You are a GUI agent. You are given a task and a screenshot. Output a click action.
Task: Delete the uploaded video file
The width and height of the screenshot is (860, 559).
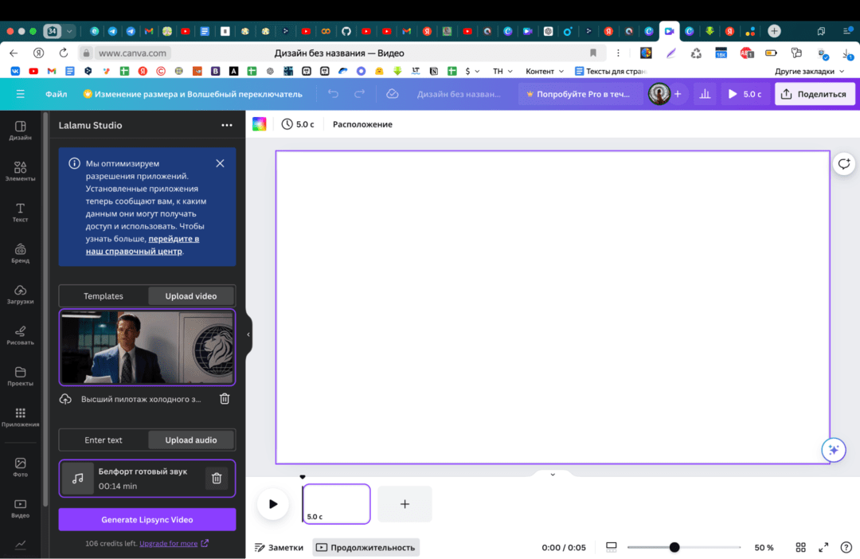click(225, 399)
